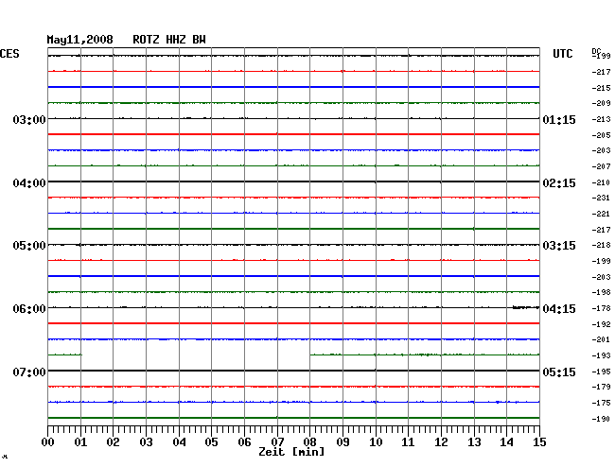Viewport: 615px width, 467px height.
Task: Click minute tick label 00
Action: pos(48,442)
